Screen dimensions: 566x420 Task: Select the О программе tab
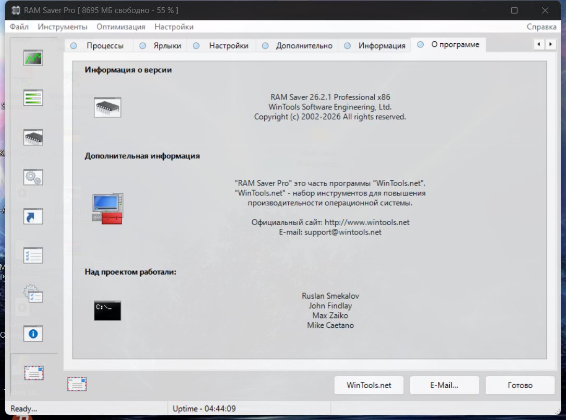pyautogui.click(x=448, y=45)
